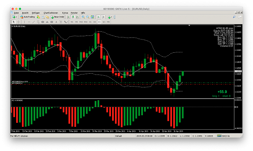253x151 pixels.
Task: Click the ATR(14) info text
Action: pyautogui.click(x=225, y=28)
